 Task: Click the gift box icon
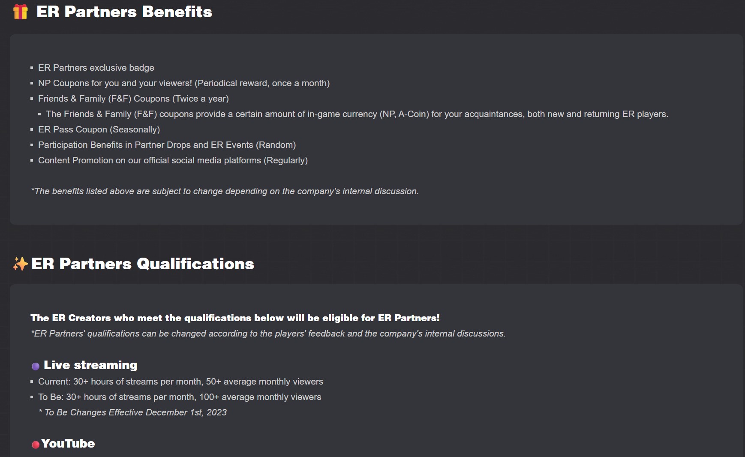pyautogui.click(x=20, y=12)
